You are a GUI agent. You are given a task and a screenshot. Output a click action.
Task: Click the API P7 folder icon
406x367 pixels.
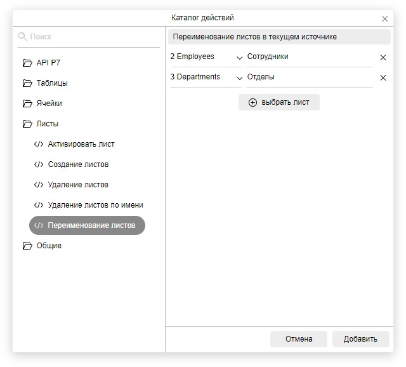click(27, 63)
